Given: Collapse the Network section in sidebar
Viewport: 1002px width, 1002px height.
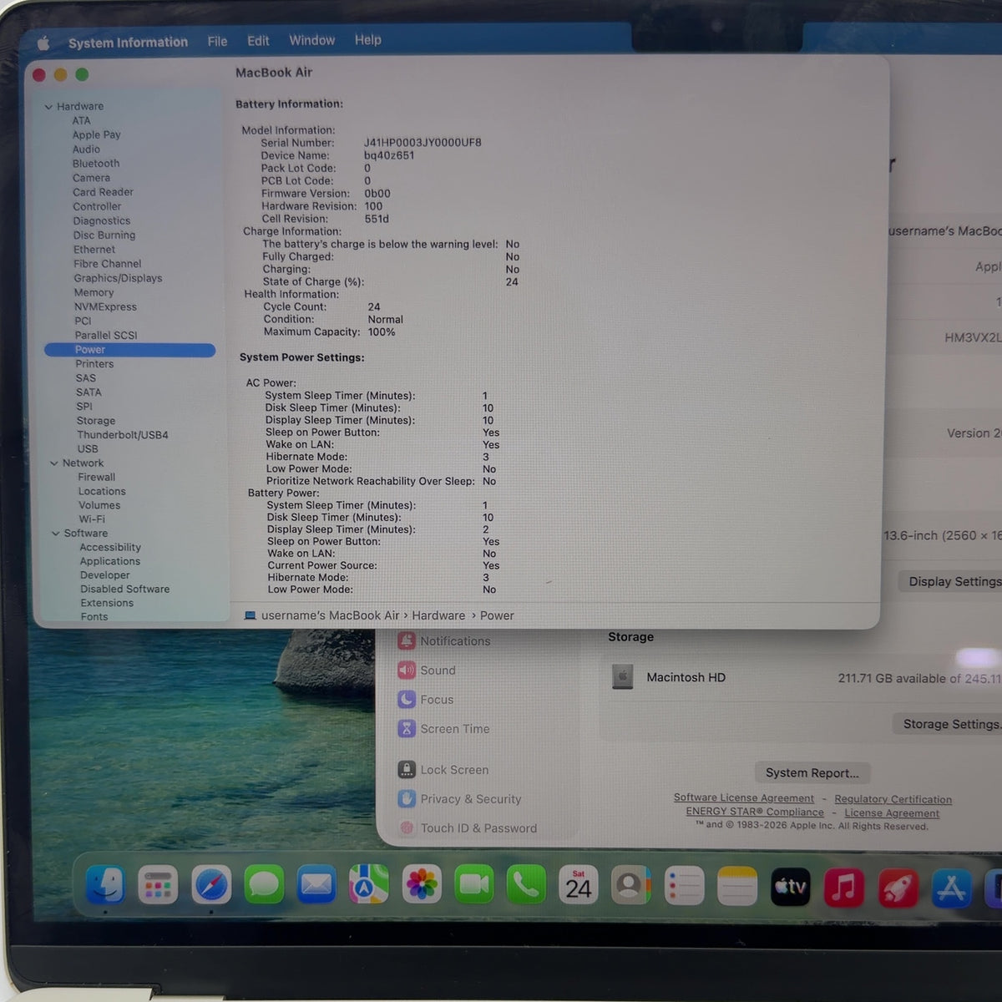Looking at the screenshot, I should tap(54, 463).
